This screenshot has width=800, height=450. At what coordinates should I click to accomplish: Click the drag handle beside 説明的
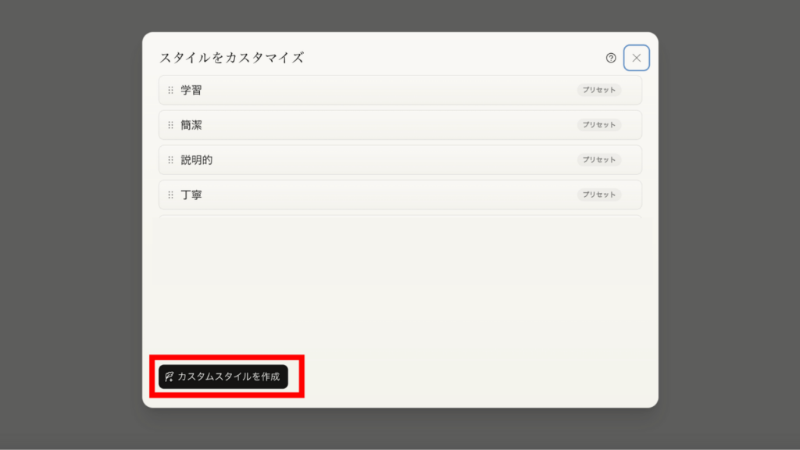[171, 159]
